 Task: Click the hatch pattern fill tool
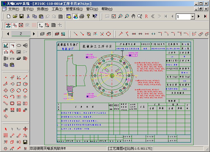(6, 116)
